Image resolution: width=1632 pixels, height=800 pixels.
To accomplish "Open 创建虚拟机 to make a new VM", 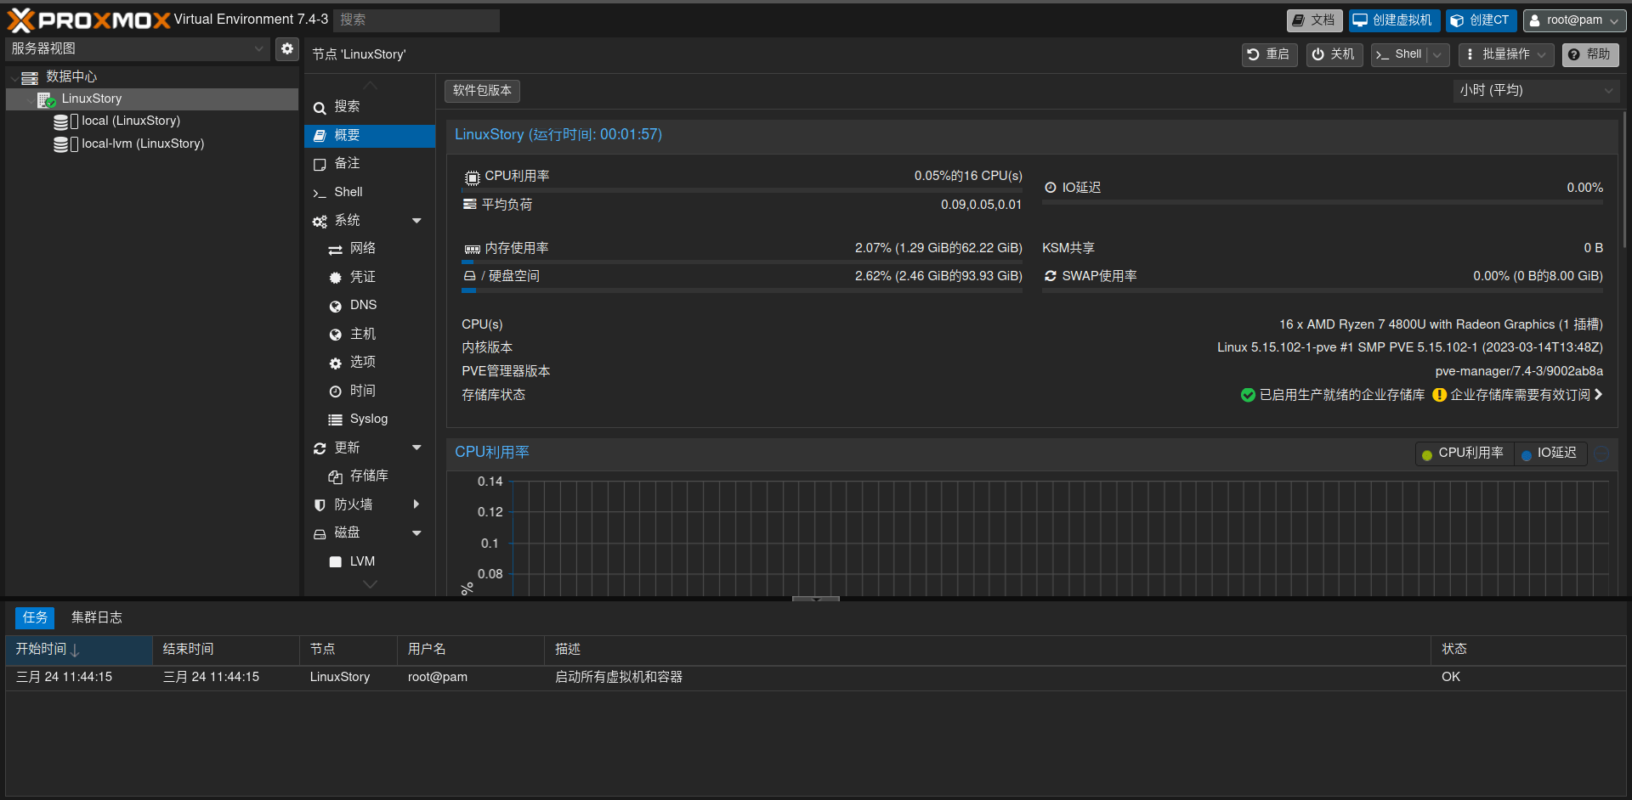I will pos(1394,20).
